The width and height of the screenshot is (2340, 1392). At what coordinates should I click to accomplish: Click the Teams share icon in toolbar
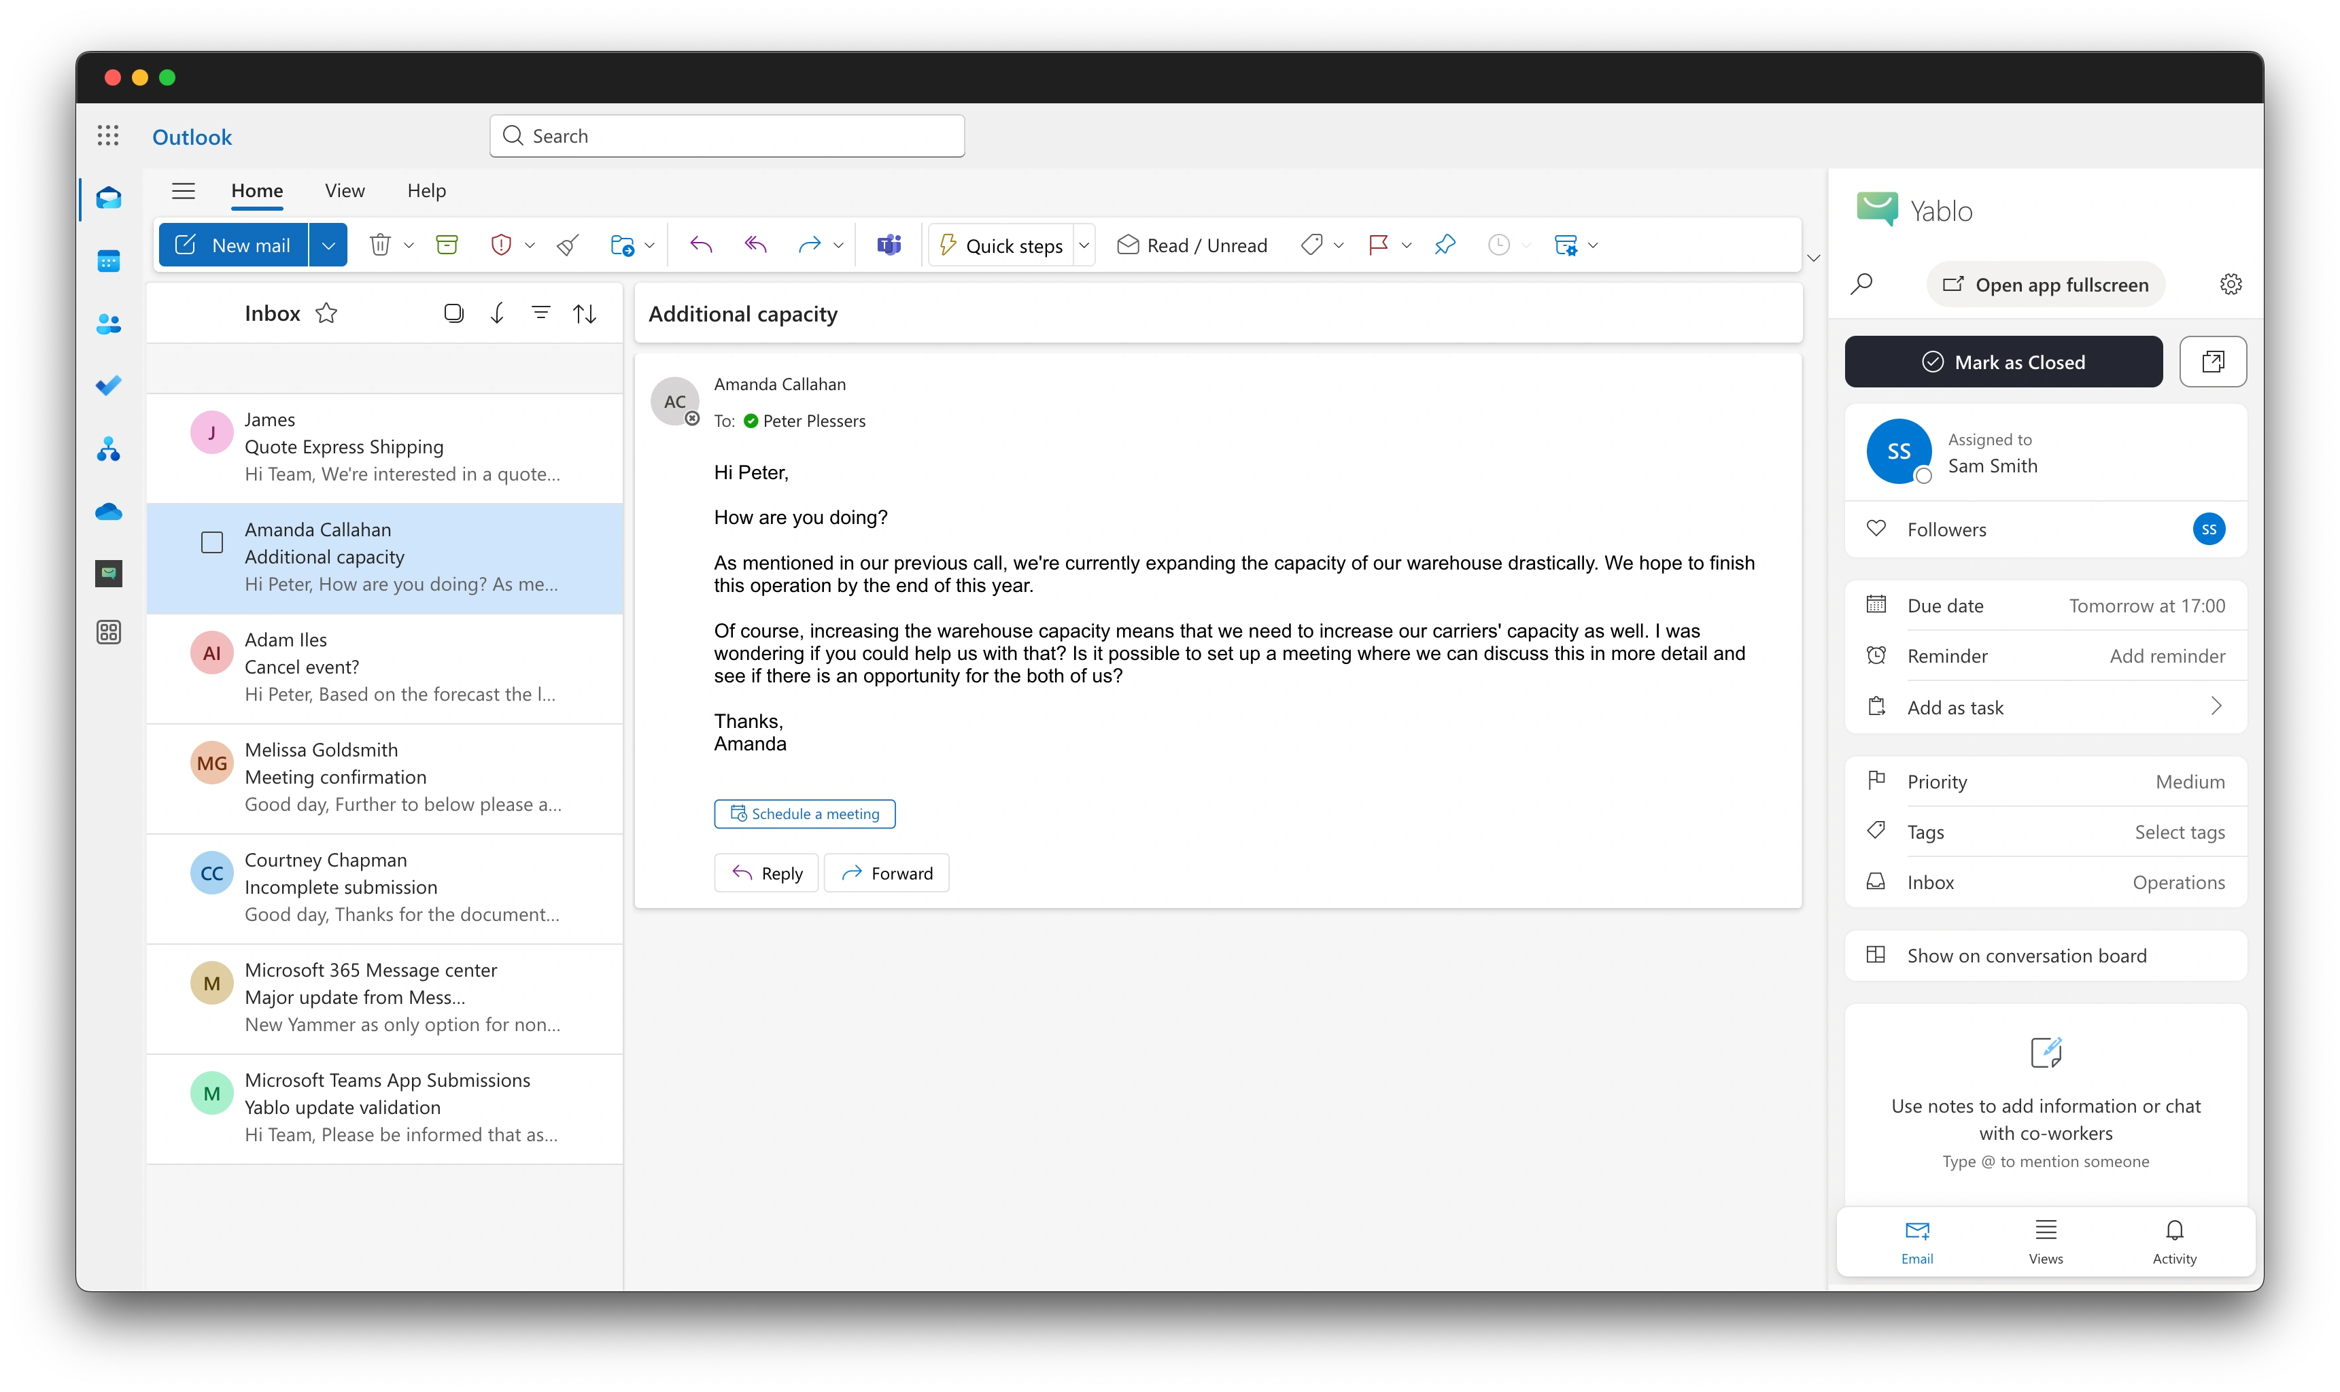click(x=889, y=245)
